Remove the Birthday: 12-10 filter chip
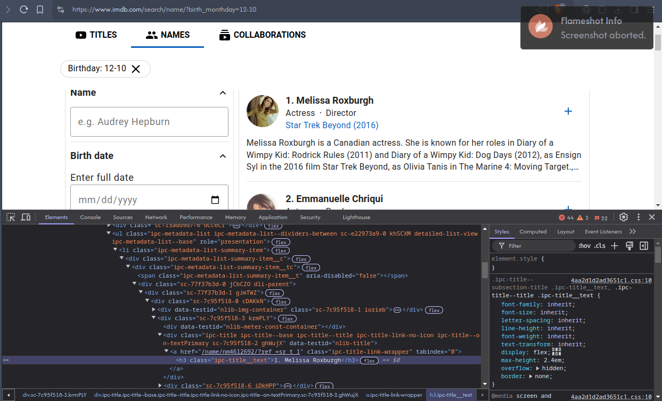This screenshot has width=662, height=401. click(136, 69)
